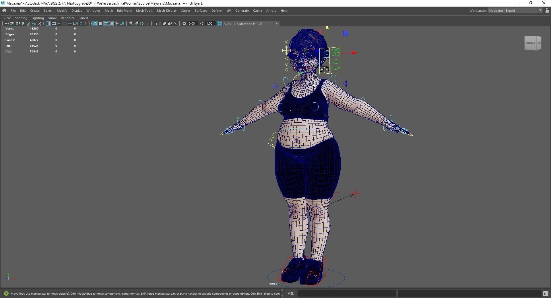Toggle the Gate Mask

pyautogui.click(x=65, y=23)
